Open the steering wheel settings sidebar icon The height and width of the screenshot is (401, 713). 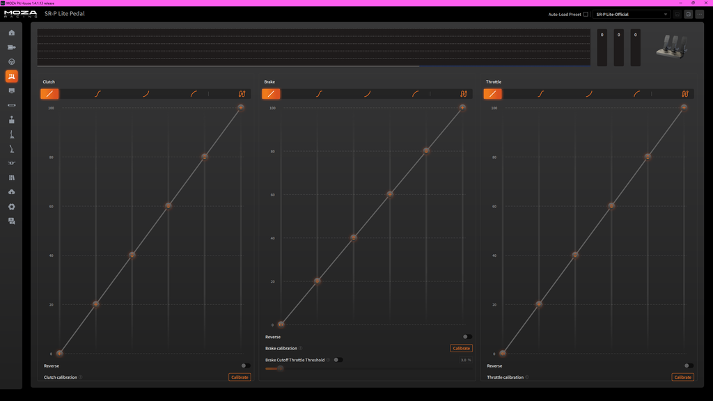[x=11, y=62]
